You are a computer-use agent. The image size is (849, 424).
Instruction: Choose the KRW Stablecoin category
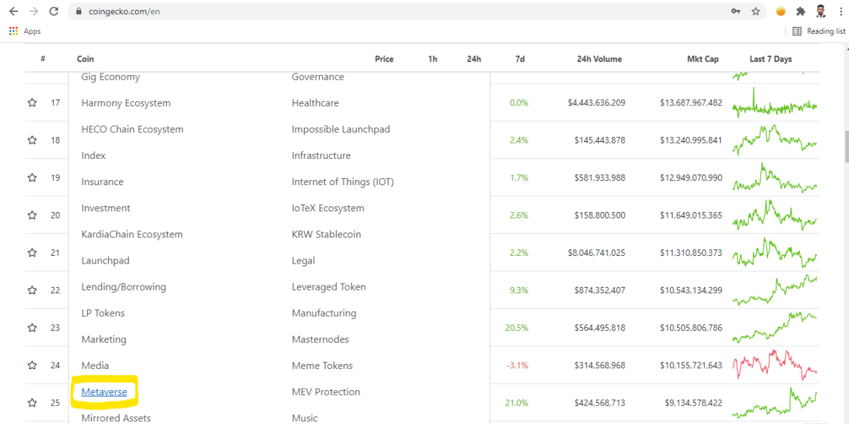[x=326, y=235]
